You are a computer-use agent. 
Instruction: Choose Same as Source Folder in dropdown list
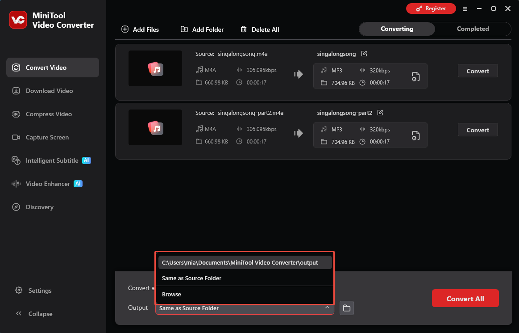tap(245, 278)
